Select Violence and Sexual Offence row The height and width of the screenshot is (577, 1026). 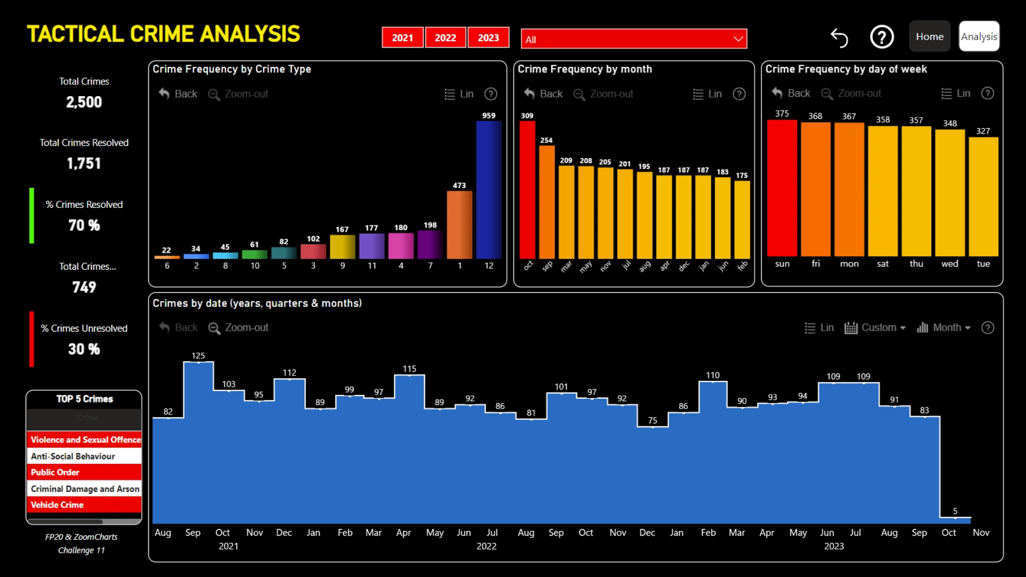point(84,439)
